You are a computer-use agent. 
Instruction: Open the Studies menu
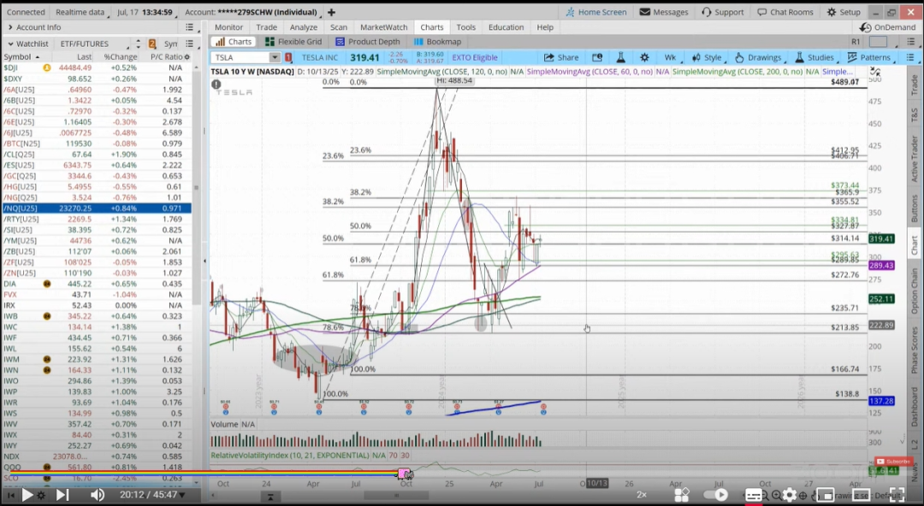[x=814, y=57]
